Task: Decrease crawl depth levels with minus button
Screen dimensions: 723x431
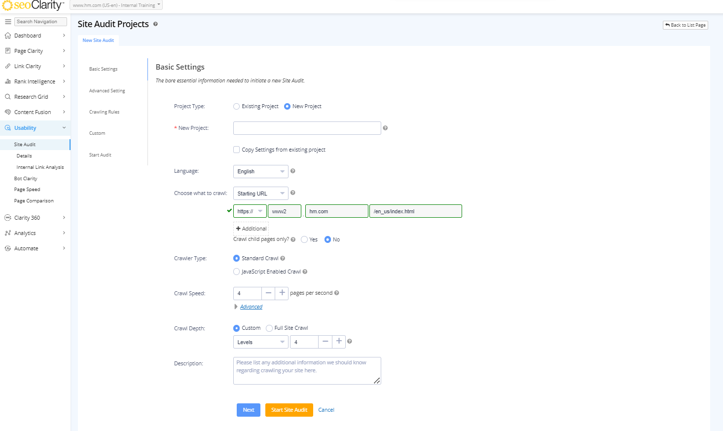Action: click(x=325, y=341)
